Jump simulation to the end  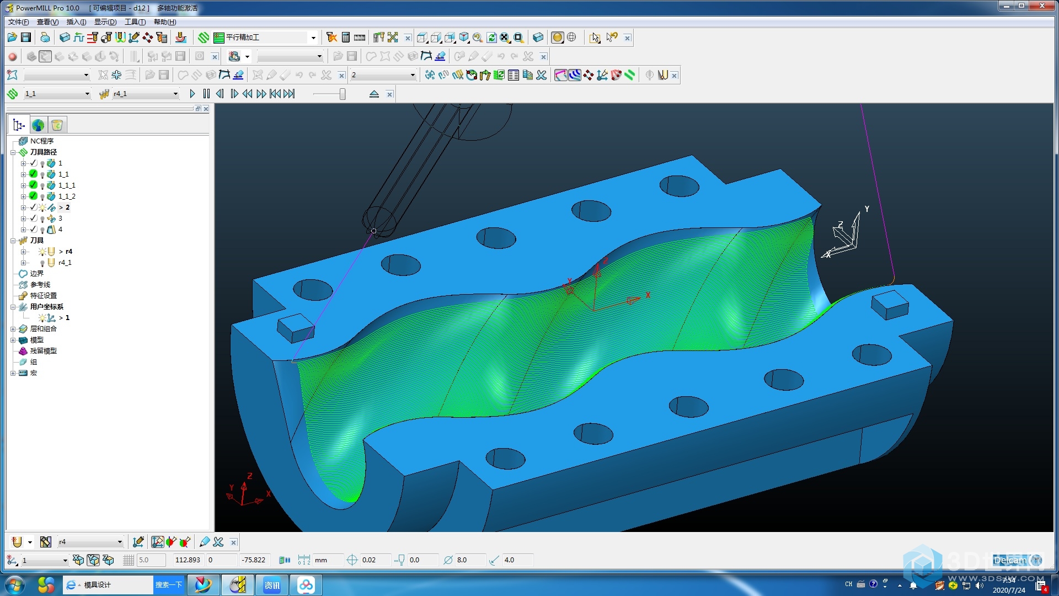tap(289, 94)
